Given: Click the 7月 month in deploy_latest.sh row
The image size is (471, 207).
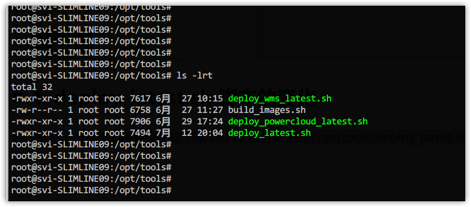Looking at the screenshot, I should click(x=163, y=133).
